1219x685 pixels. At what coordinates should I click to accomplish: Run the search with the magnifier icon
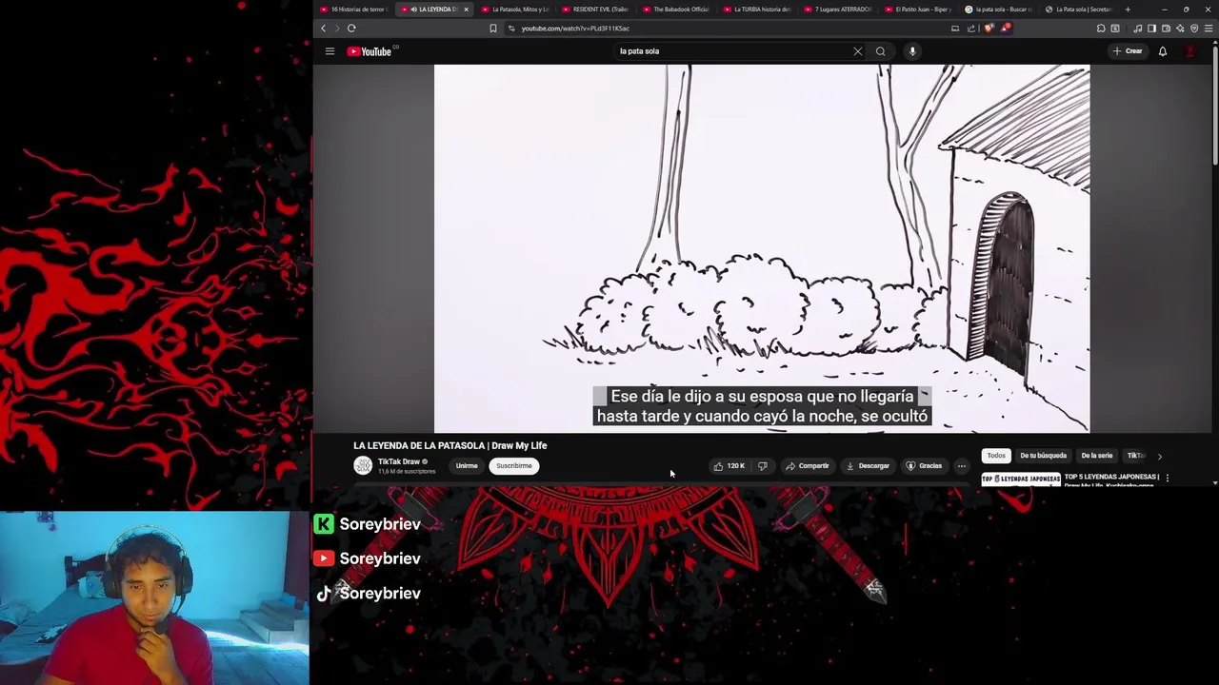pos(880,51)
